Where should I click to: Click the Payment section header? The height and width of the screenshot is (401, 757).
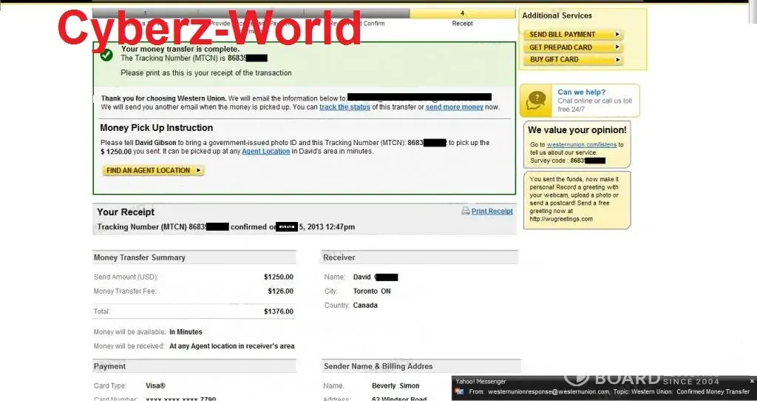194,366
